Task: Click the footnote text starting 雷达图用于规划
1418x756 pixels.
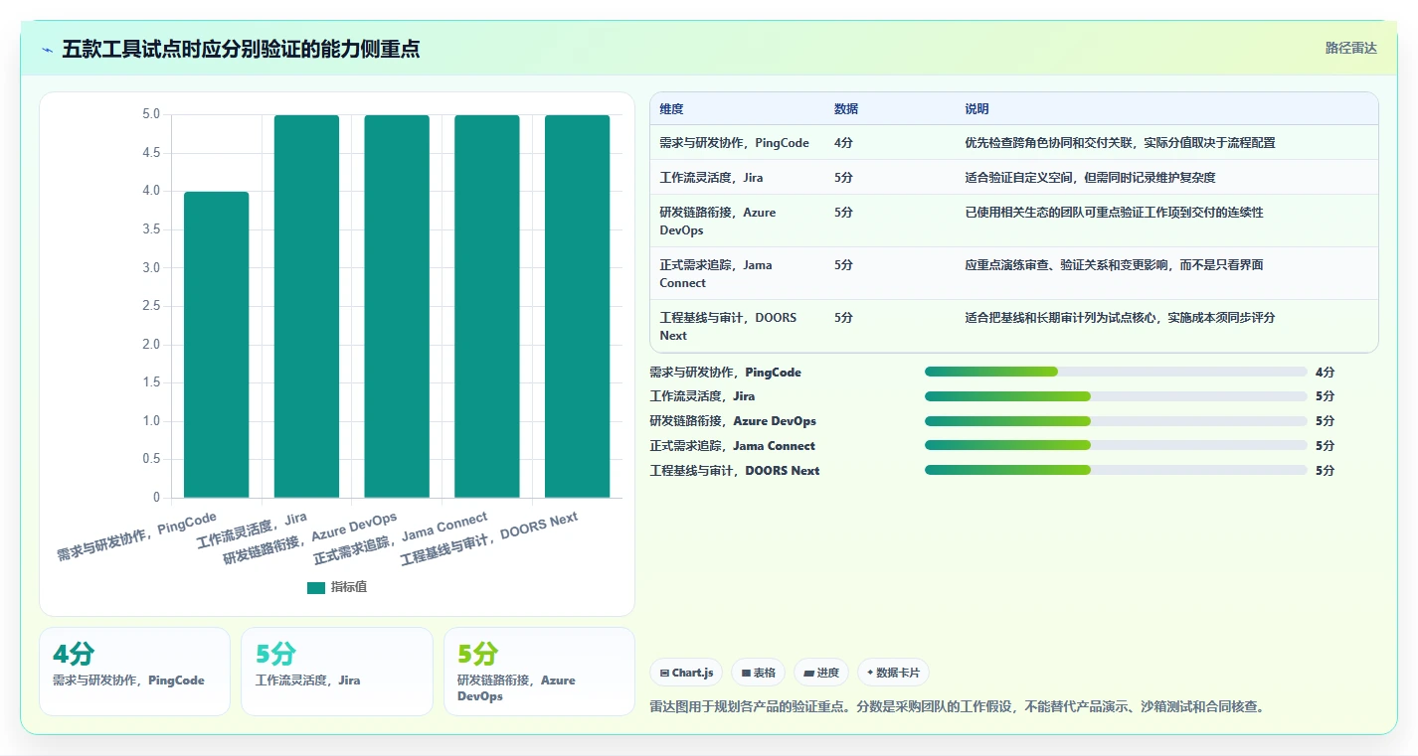Action: pyautogui.click(x=957, y=707)
